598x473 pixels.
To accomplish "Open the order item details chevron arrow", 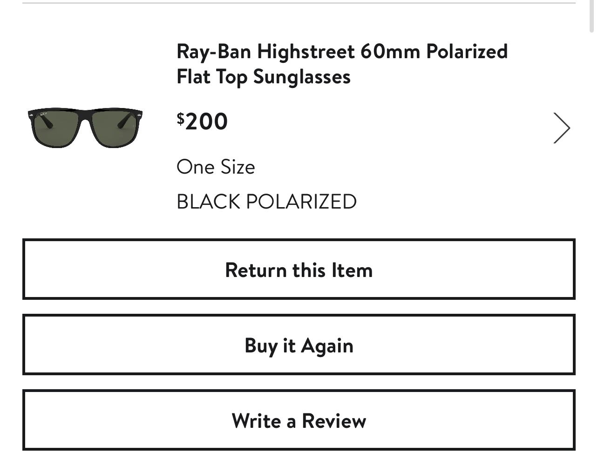I will [562, 128].
